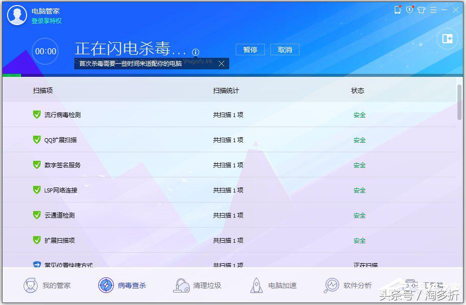Change skin via the shirt icon
466x305 pixels.
pos(421,10)
